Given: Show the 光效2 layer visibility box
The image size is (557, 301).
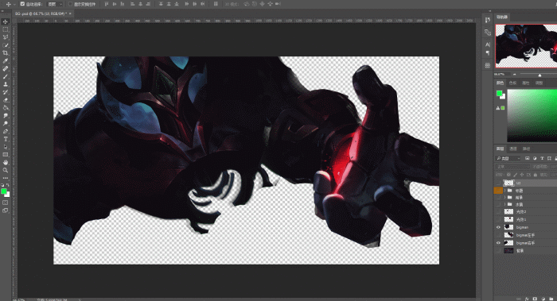Looking at the screenshot, I should tap(498, 212).
